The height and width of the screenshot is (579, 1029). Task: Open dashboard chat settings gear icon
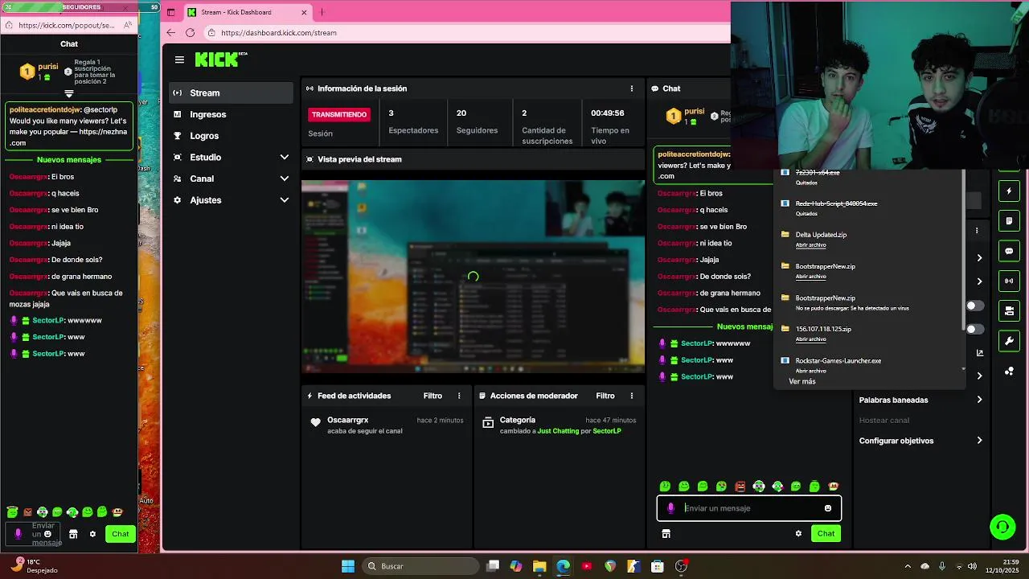798,533
